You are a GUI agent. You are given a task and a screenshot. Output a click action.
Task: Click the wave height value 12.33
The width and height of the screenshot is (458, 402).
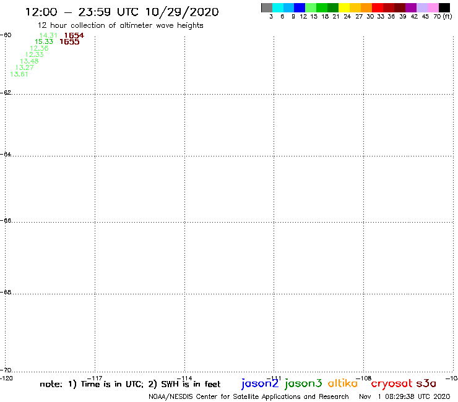click(35, 54)
